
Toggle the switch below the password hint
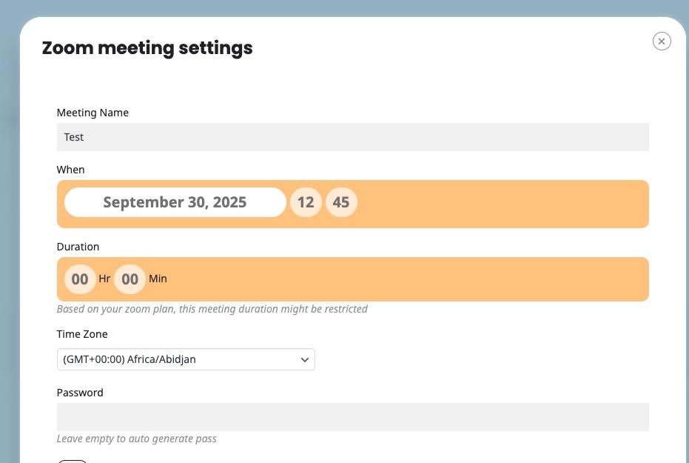(72, 462)
